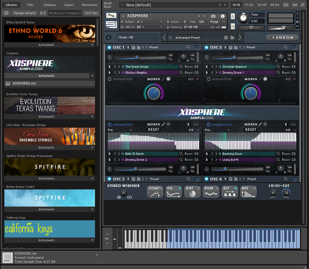Click the solo S icon in the OSC 3 volume row
Image resolution: width=309 pixels, height=269 pixels.
point(207,57)
